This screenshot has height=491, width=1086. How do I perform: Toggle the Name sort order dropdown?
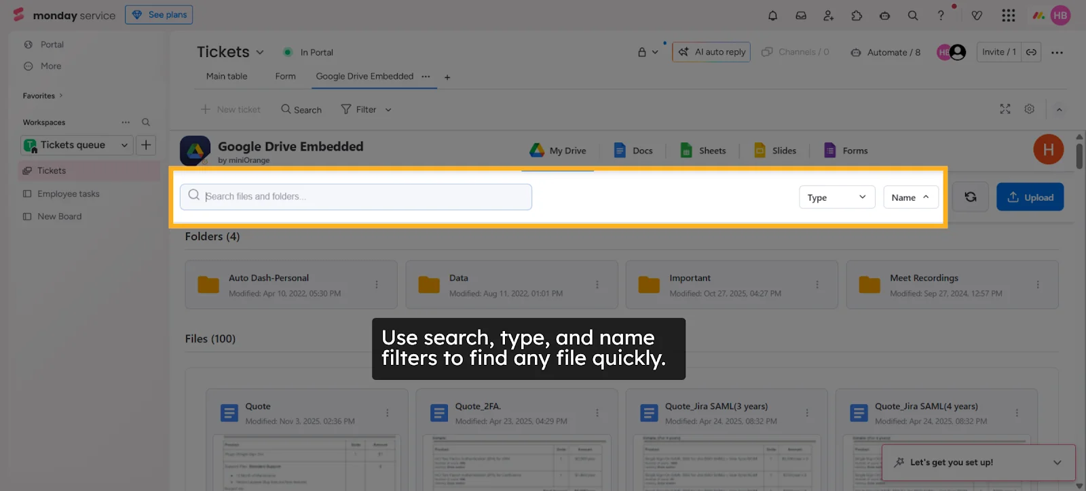coord(910,197)
